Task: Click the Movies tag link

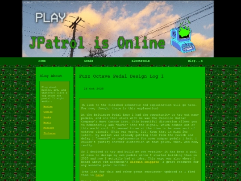Action: click(x=48, y=106)
